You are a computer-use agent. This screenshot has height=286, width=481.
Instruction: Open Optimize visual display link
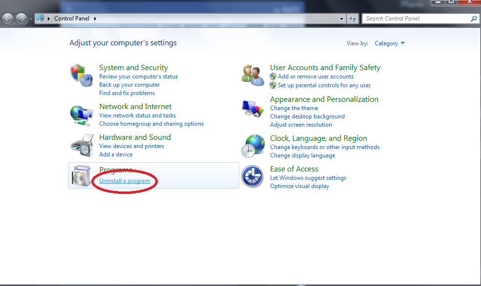(299, 186)
